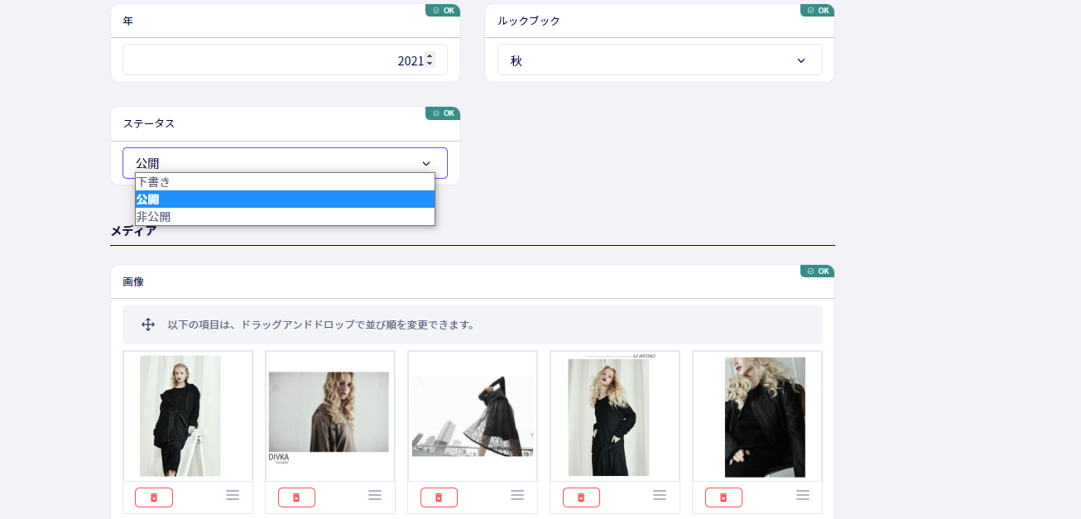Open the thumbnail of woman in leather jacket
The height and width of the screenshot is (519, 1081).
[757, 416]
